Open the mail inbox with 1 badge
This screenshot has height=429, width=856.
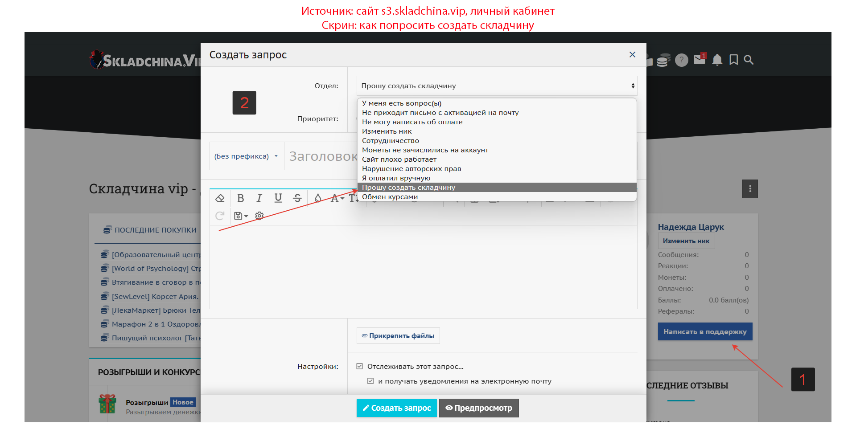[x=700, y=59]
